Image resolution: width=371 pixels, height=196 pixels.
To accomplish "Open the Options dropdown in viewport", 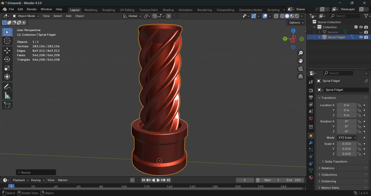I will pyautogui.click(x=296, y=23).
